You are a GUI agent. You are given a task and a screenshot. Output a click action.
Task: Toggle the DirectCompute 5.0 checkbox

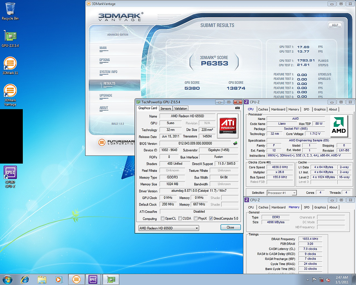211,218
